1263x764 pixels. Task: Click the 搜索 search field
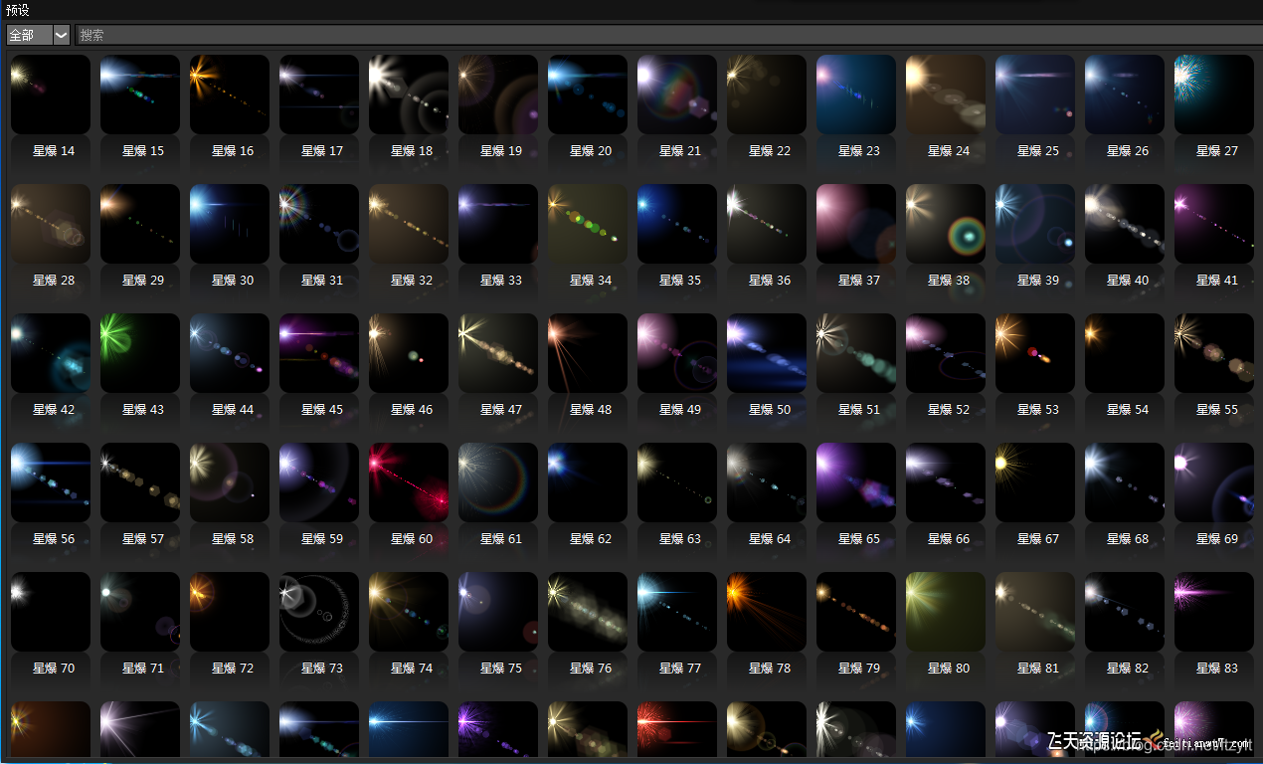point(668,35)
